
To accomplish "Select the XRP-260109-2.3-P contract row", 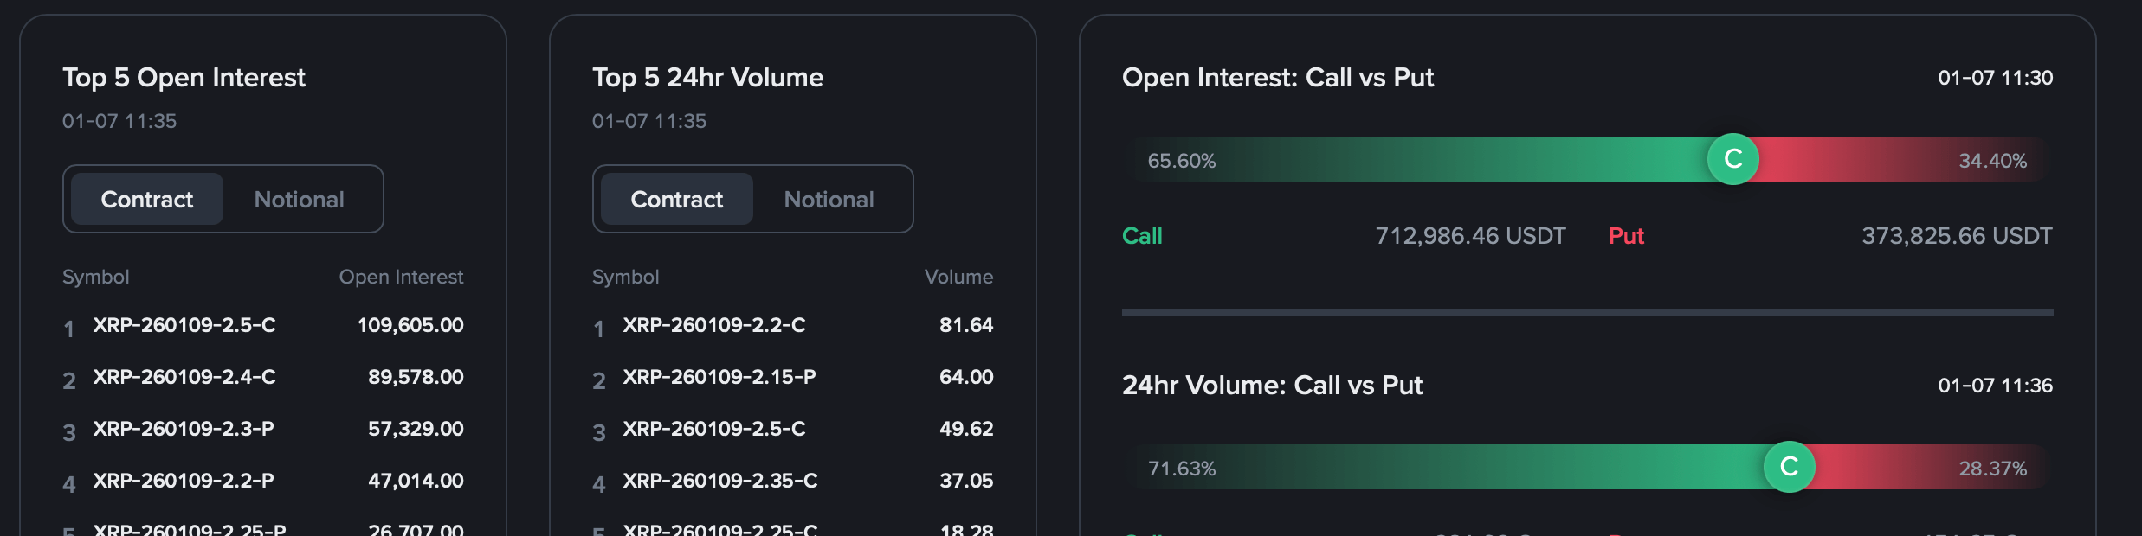I will (x=184, y=429).
